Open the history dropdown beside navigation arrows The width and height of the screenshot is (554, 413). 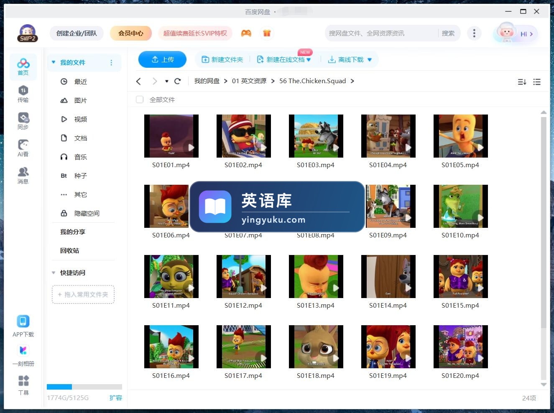[x=166, y=81]
